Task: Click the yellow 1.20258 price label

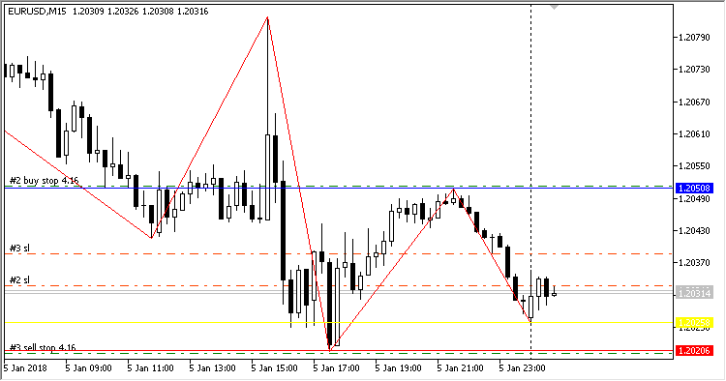Action: click(x=694, y=323)
